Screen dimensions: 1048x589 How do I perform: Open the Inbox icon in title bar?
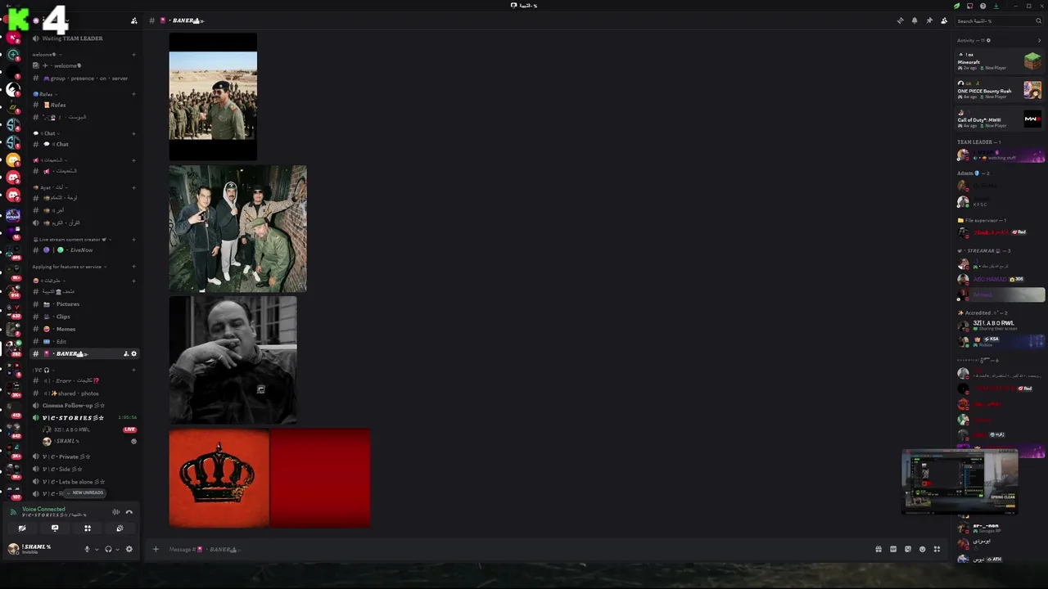[x=969, y=6]
